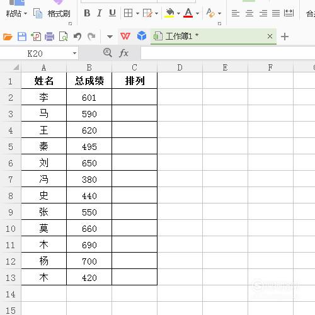Open the Paste dropdown arrow

tap(25, 14)
